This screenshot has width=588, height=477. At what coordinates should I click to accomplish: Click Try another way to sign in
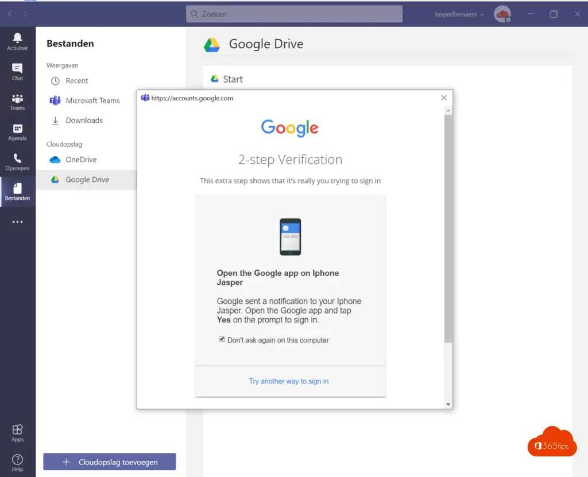click(289, 381)
